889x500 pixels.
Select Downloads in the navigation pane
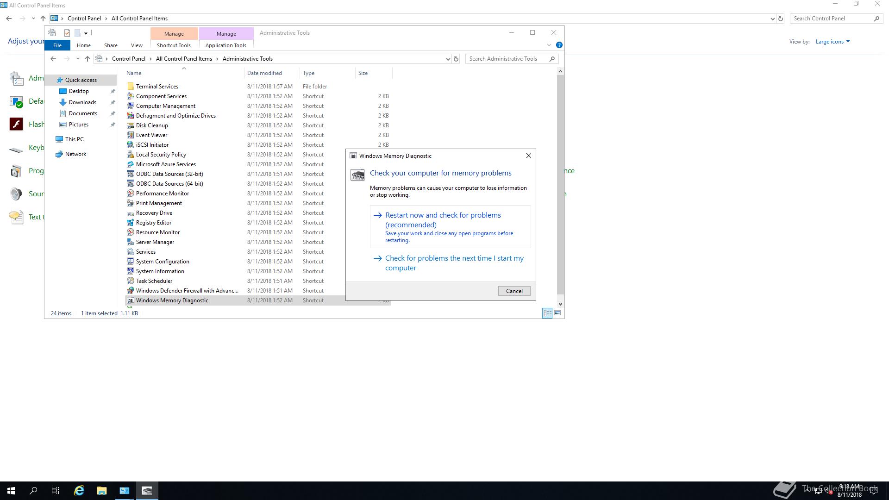82,102
